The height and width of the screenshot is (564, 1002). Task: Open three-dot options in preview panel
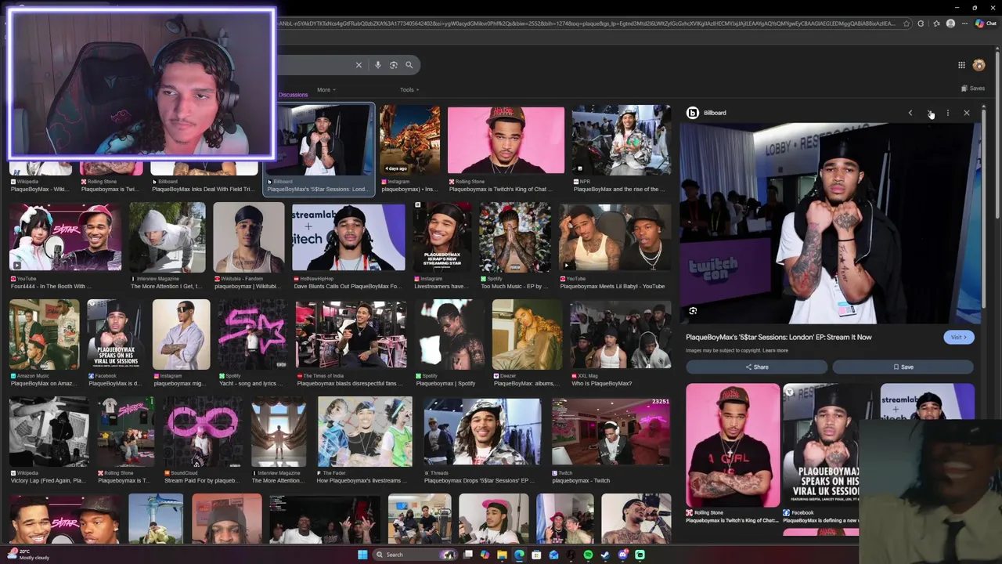(948, 113)
